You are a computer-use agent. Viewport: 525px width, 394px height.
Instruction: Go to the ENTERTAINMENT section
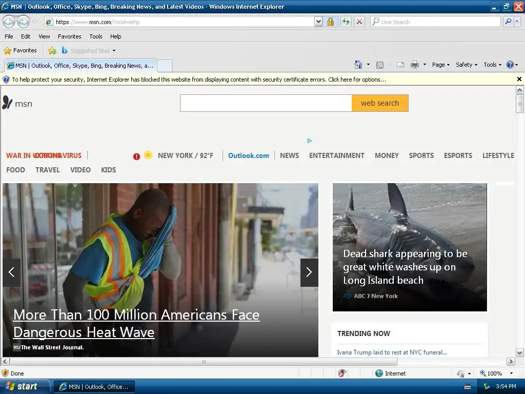pos(337,155)
